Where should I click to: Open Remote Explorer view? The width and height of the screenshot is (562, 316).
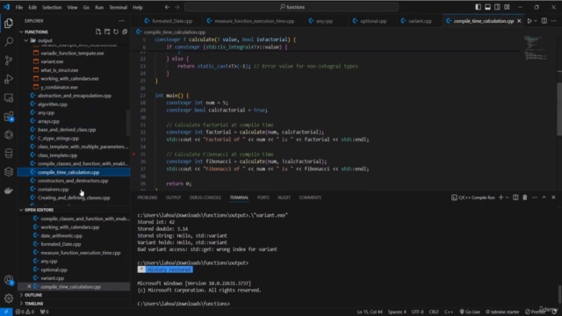(x=9, y=97)
